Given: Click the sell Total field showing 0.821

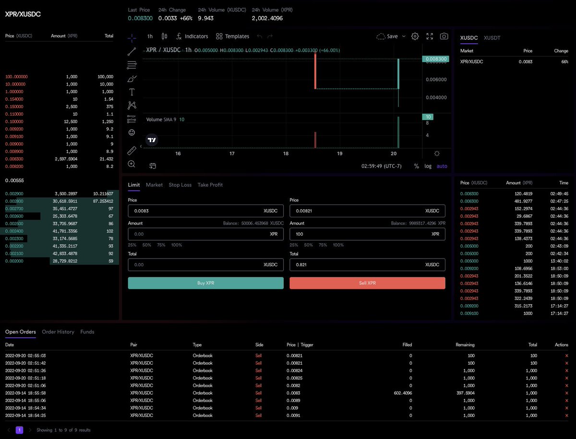Looking at the screenshot, I should tap(368, 264).
